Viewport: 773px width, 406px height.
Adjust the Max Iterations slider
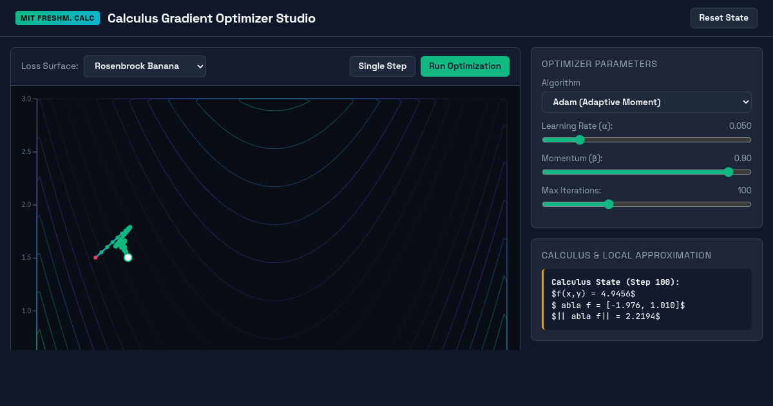[647, 204]
